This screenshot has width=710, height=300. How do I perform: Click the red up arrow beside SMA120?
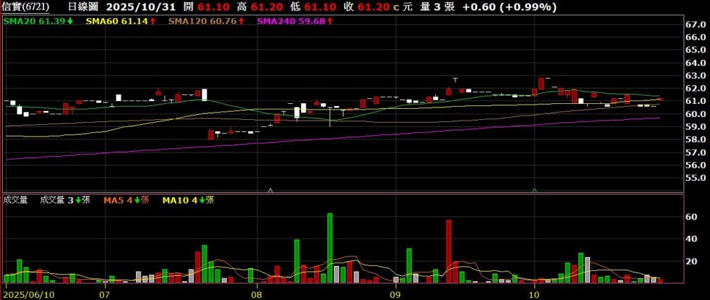(240, 22)
